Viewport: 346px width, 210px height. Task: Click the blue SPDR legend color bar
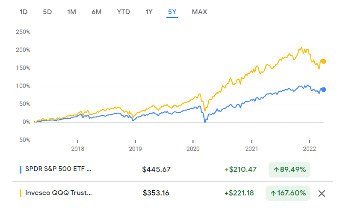[21, 169]
